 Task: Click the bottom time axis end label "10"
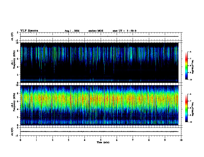(x=181, y=140)
